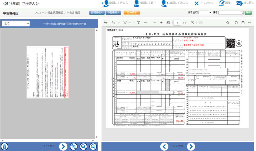Delete certificate image with trash icon

point(4,147)
